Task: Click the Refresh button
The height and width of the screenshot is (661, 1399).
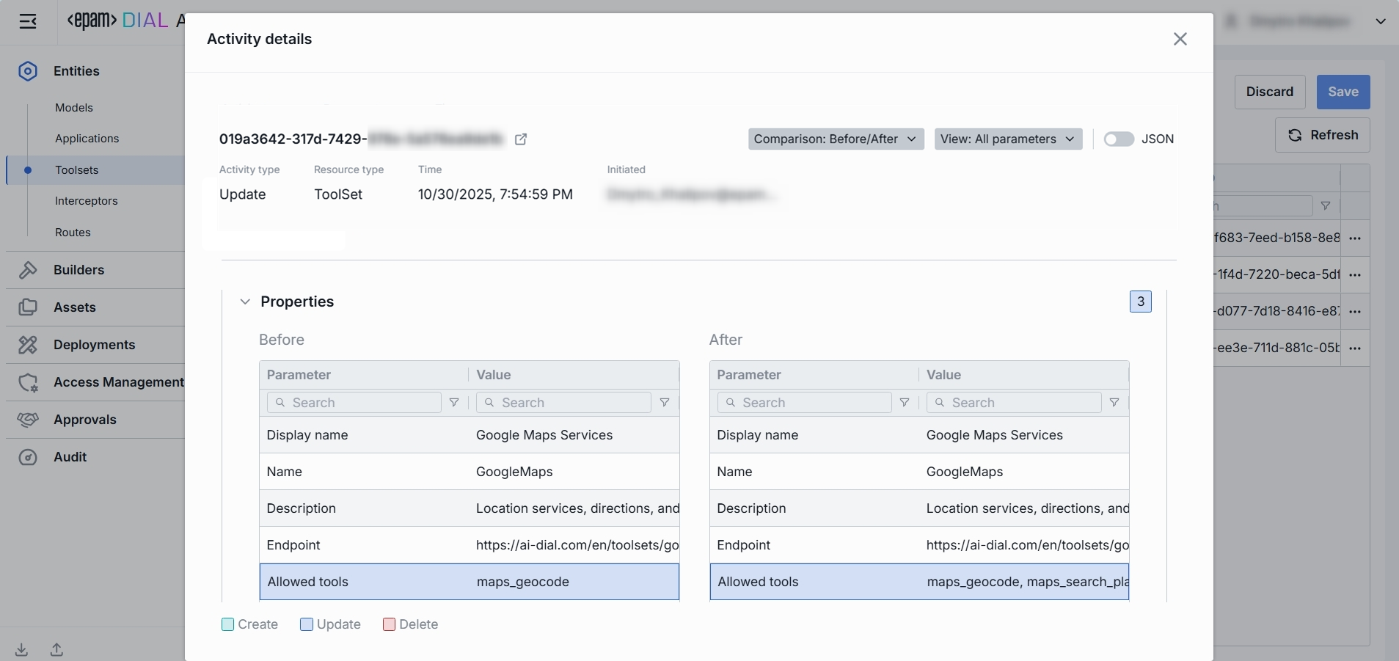Action: click(x=1322, y=135)
